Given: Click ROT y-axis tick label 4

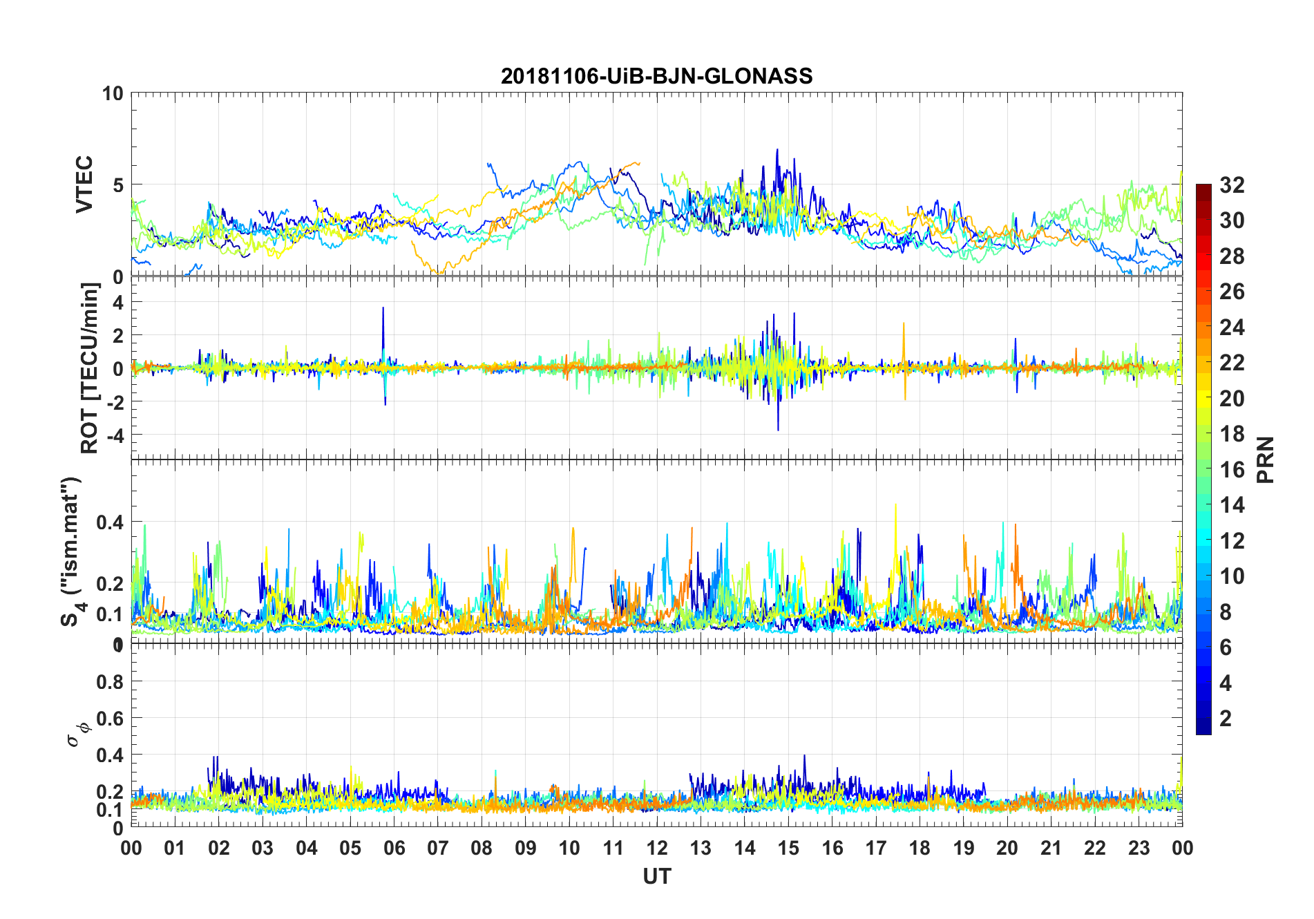Looking at the screenshot, I should pyautogui.click(x=118, y=302).
